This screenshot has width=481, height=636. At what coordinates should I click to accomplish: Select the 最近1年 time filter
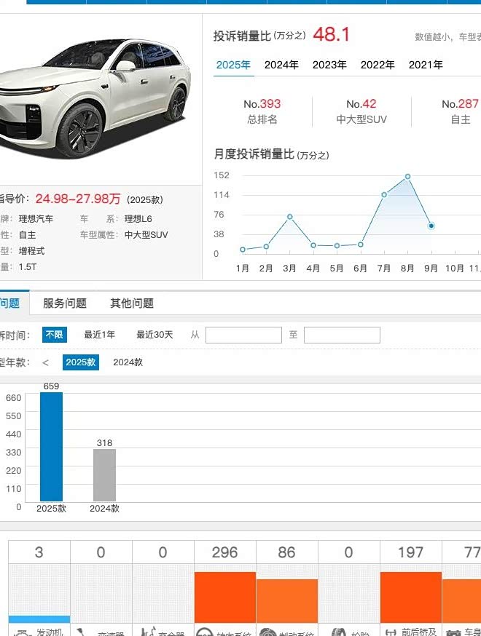[100, 335]
